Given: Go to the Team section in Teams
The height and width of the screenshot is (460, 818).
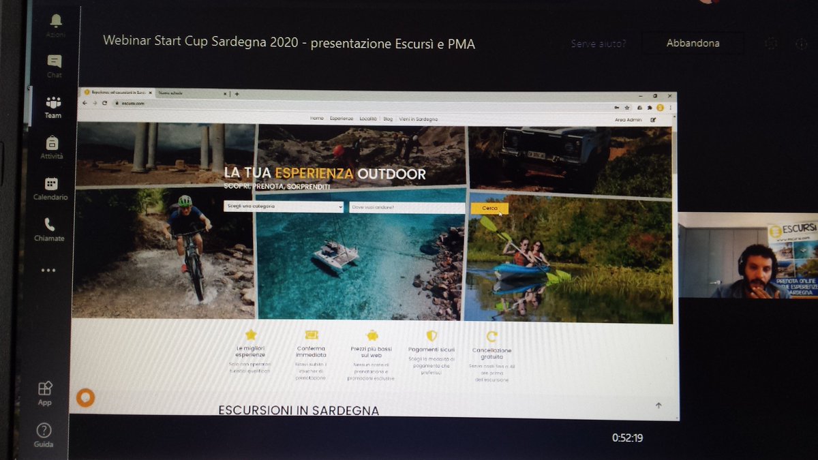Looking at the screenshot, I should click(x=53, y=107).
